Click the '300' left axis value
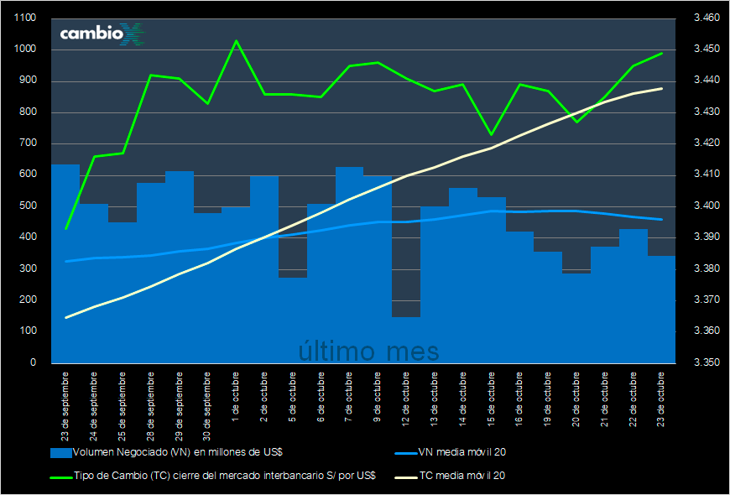Image resolution: width=730 pixels, height=495 pixels. click(x=28, y=268)
